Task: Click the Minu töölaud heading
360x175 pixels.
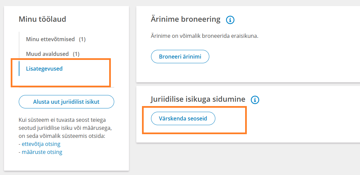Action: 42,19
